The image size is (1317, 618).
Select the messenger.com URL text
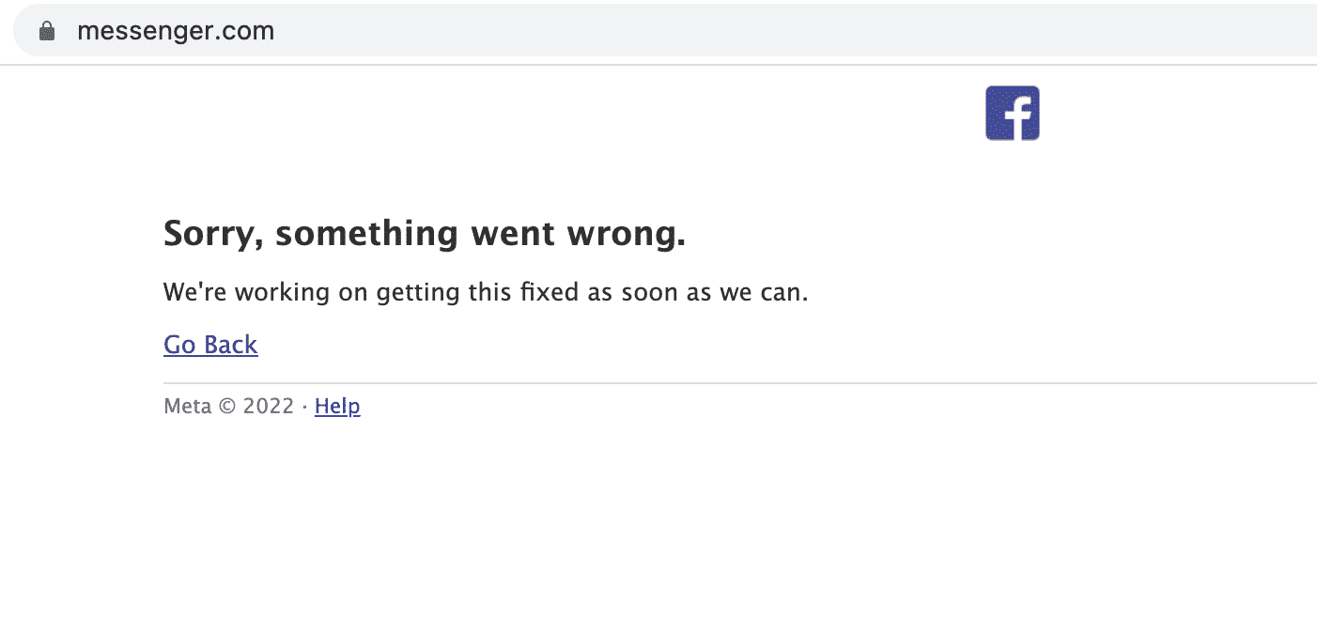(x=176, y=30)
